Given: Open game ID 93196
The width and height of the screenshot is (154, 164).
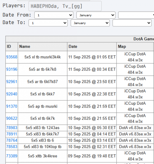Looking at the screenshot, I should coord(12,70).
